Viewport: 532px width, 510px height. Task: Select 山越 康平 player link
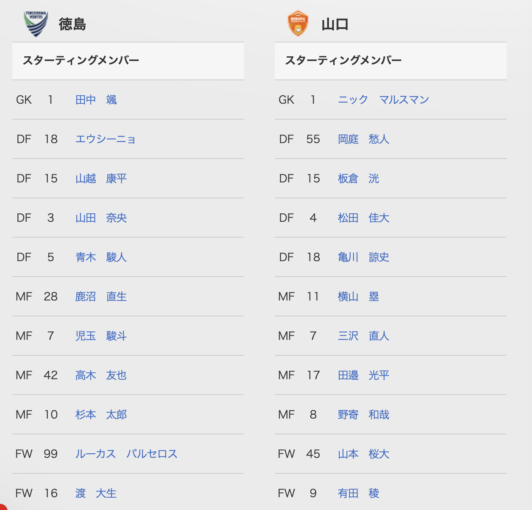click(101, 179)
